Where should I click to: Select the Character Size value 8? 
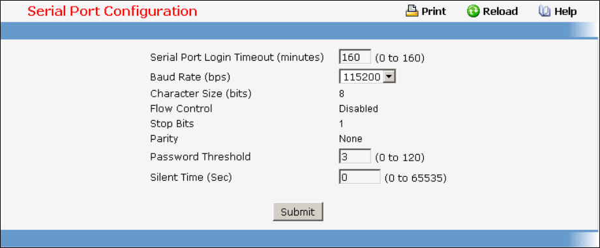pyautogui.click(x=341, y=93)
